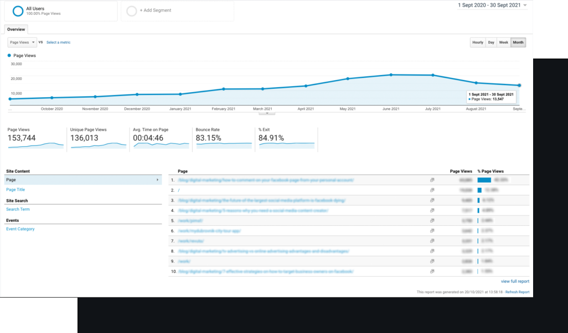Click the Page Views 153,744 metric tile
Viewport: 568px width, 333px height.
(35, 139)
